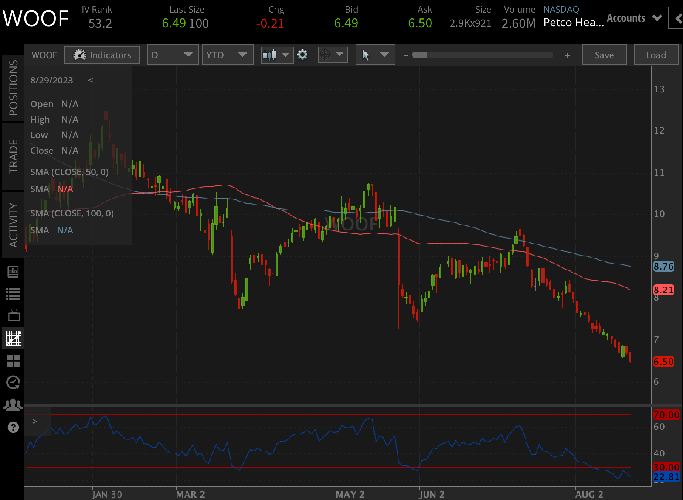Click the back arrow at top right

(x=676, y=18)
